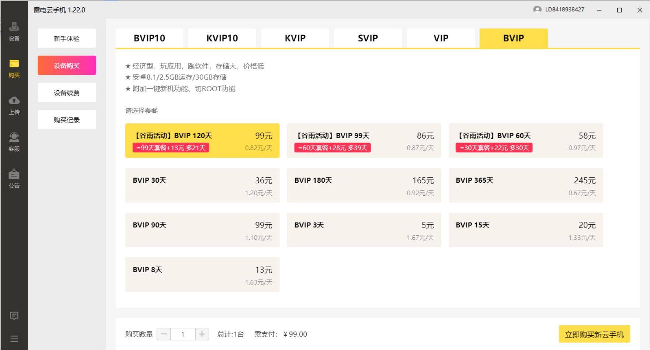This screenshot has height=350, width=650.
Task: Select the BVIP tab
Action: click(x=514, y=38)
